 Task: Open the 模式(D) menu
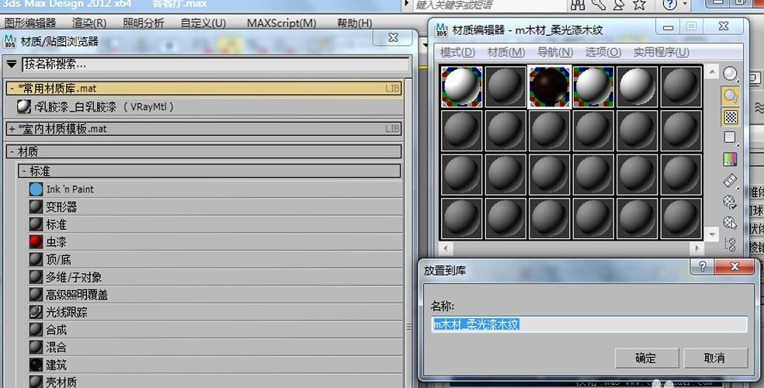[457, 52]
